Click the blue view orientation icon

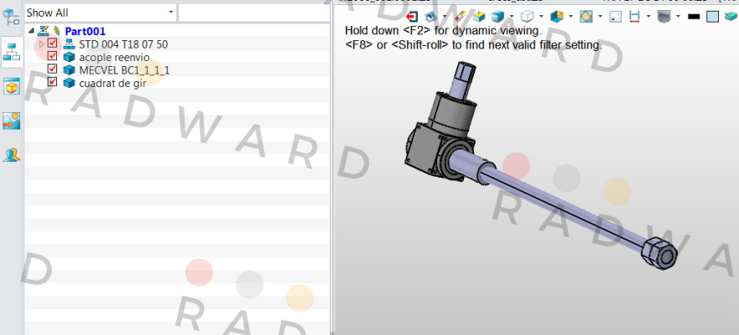point(431,17)
